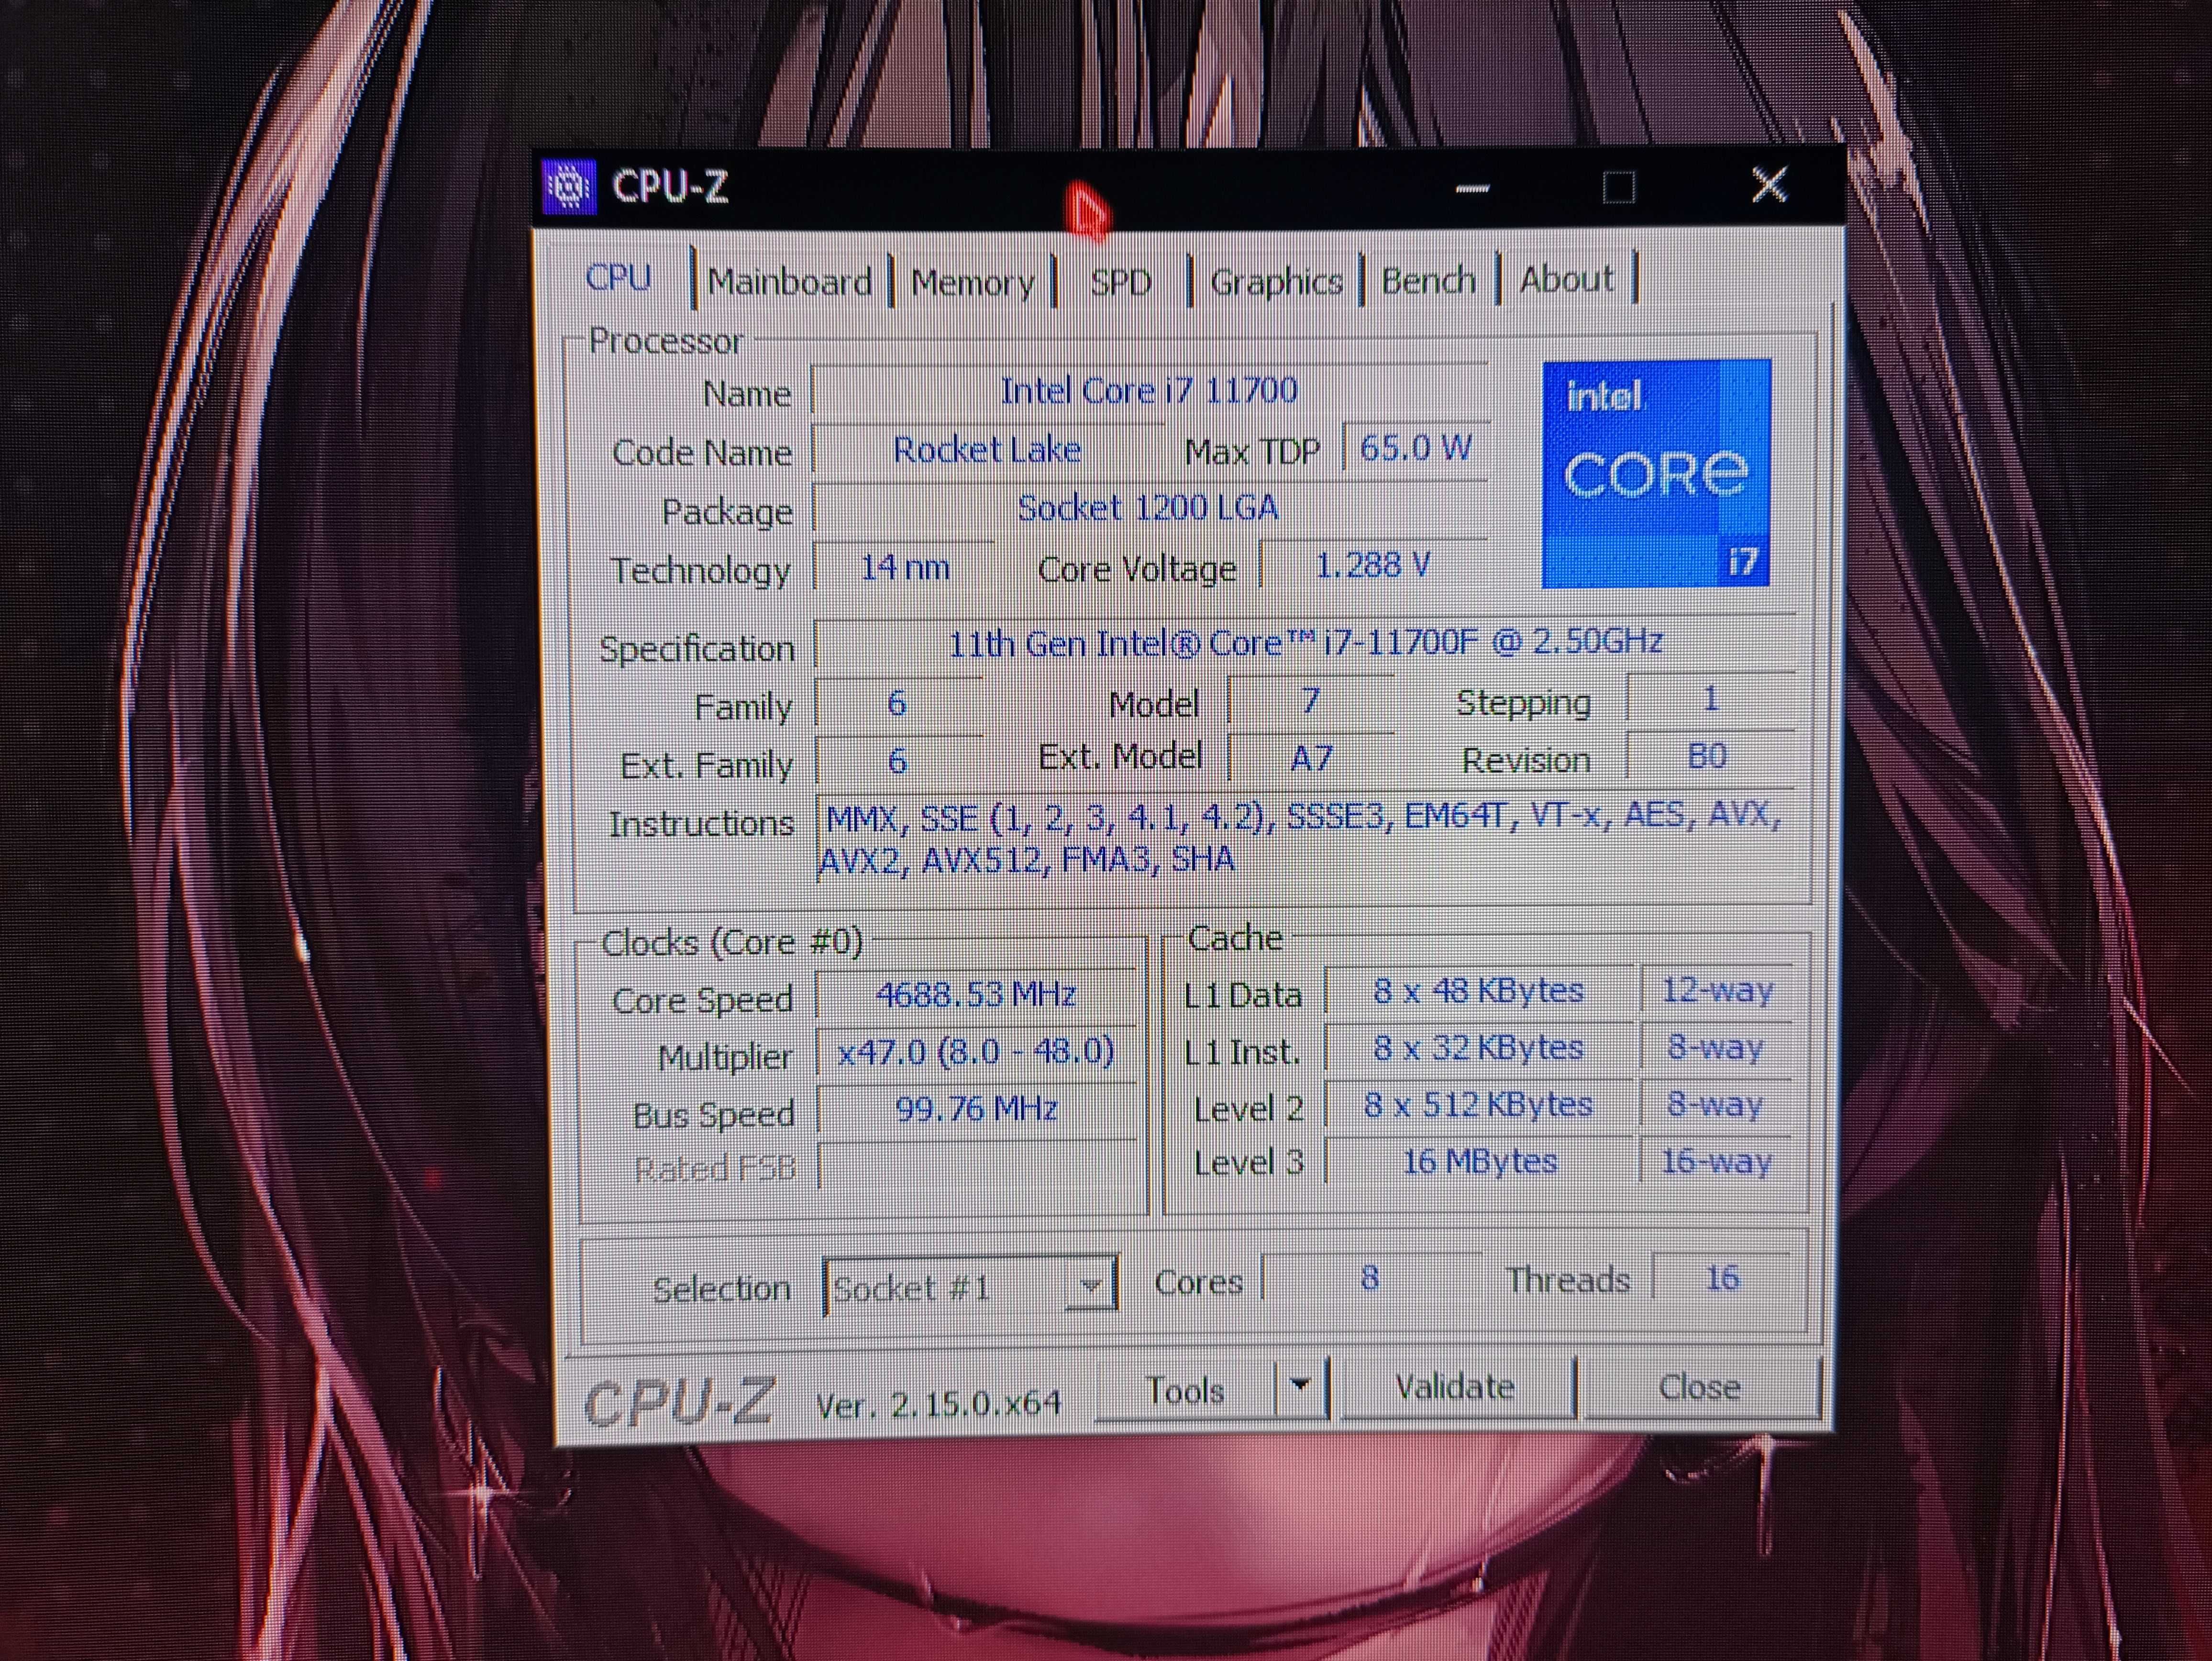Click the Level 3 16-way associativity cell
This screenshot has height=1661, width=2212.
click(x=1717, y=1162)
